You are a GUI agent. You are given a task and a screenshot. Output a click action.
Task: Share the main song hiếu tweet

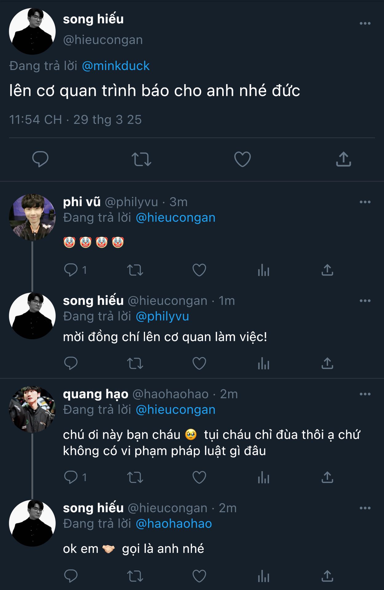point(343,159)
